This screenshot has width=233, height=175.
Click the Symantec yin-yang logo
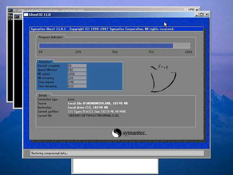click(x=116, y=133)
